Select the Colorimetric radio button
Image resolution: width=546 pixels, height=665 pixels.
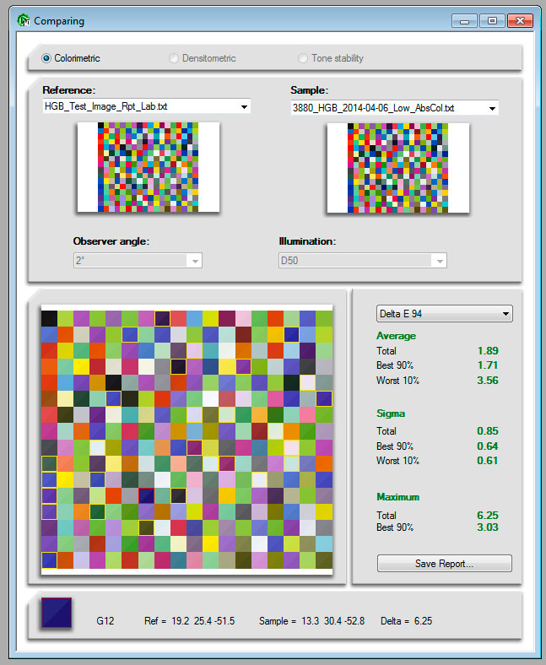46,58
